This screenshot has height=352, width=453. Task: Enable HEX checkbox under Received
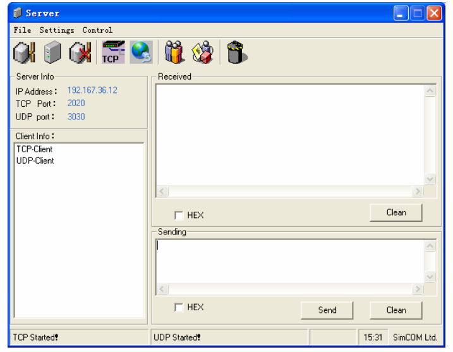click(x=179, y=215)
